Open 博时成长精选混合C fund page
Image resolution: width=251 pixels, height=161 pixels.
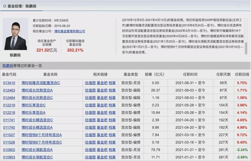[37, 120]
